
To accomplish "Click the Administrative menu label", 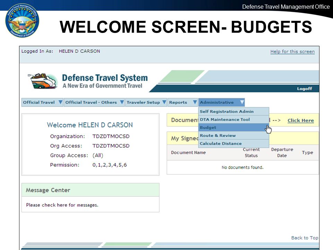I will click(216, 102).
